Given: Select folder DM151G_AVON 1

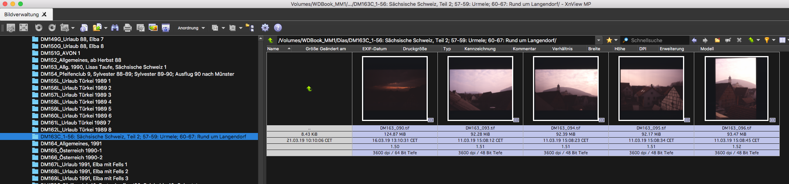Looking at the screenshot, I should (60, 53).
